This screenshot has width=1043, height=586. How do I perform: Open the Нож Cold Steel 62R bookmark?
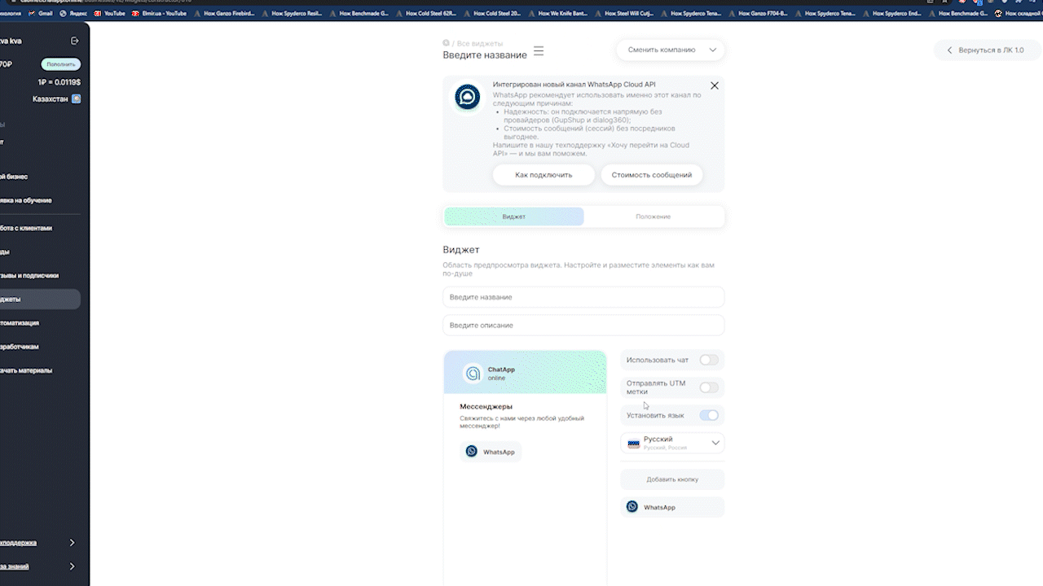pyautogui.click(x=426, y=13)
